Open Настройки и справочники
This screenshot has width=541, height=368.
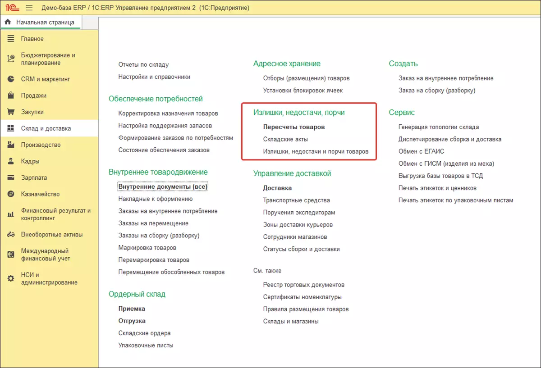tap(154, 77)
